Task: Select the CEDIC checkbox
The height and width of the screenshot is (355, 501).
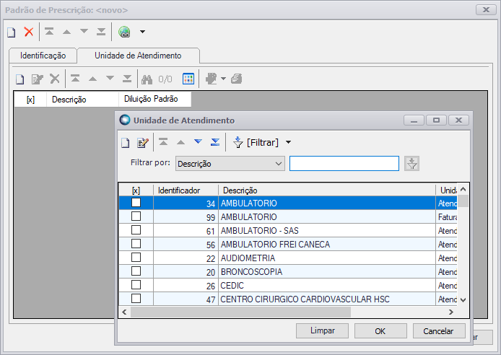Action: (136, 285)
